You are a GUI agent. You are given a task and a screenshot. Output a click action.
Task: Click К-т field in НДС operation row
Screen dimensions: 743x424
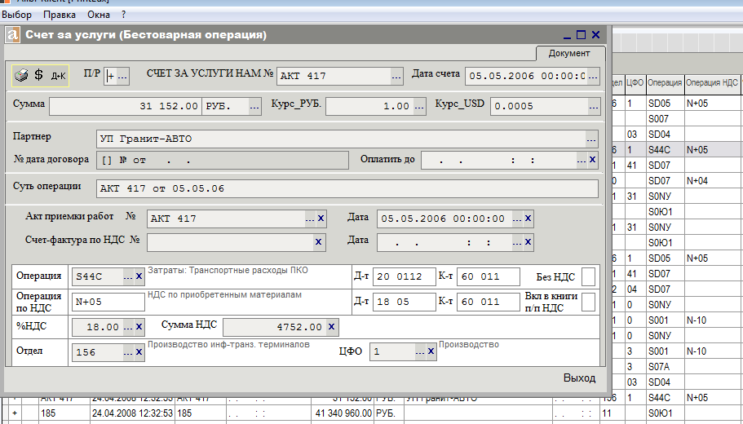[488, 302]
